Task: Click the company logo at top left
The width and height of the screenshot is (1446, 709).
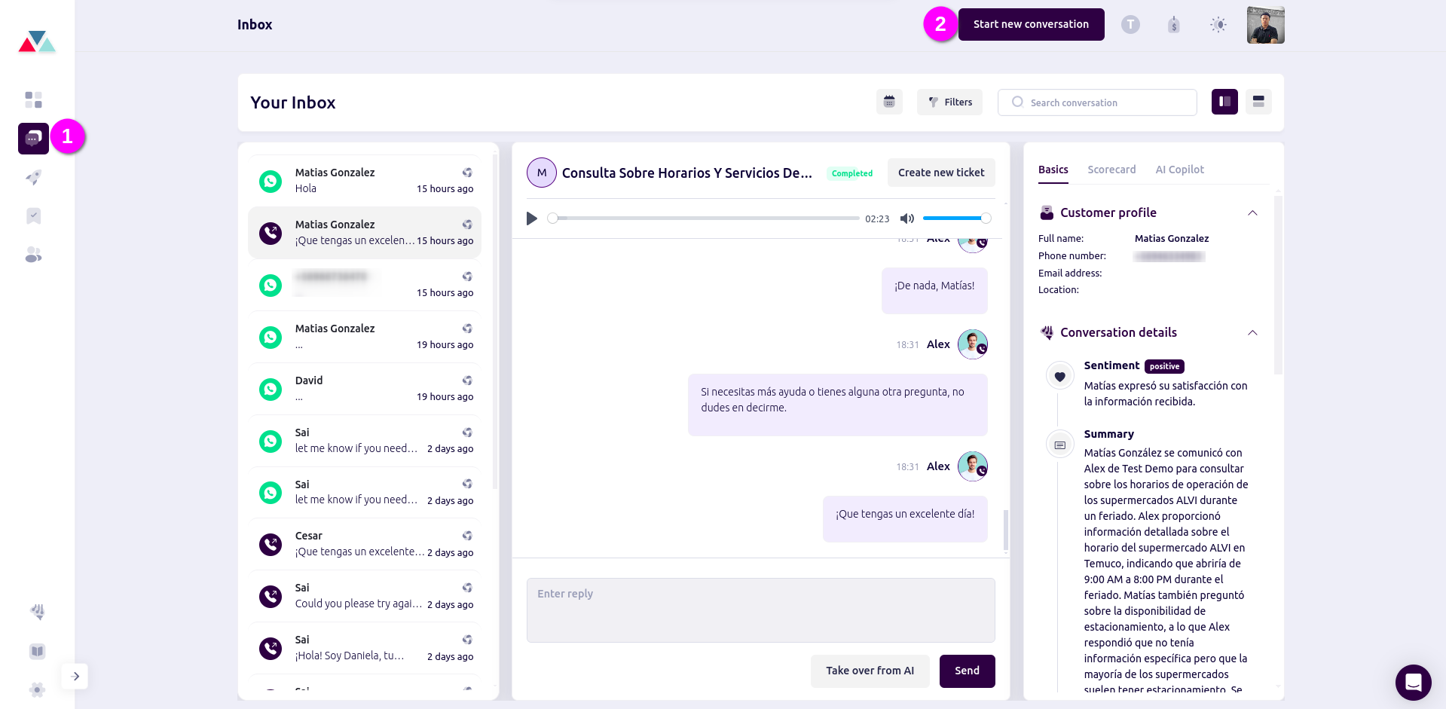Action: [x=37, y=41]
